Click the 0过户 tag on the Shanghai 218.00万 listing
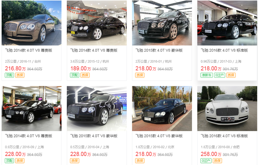Screen dimensions: 258x165 click(219, 75)
